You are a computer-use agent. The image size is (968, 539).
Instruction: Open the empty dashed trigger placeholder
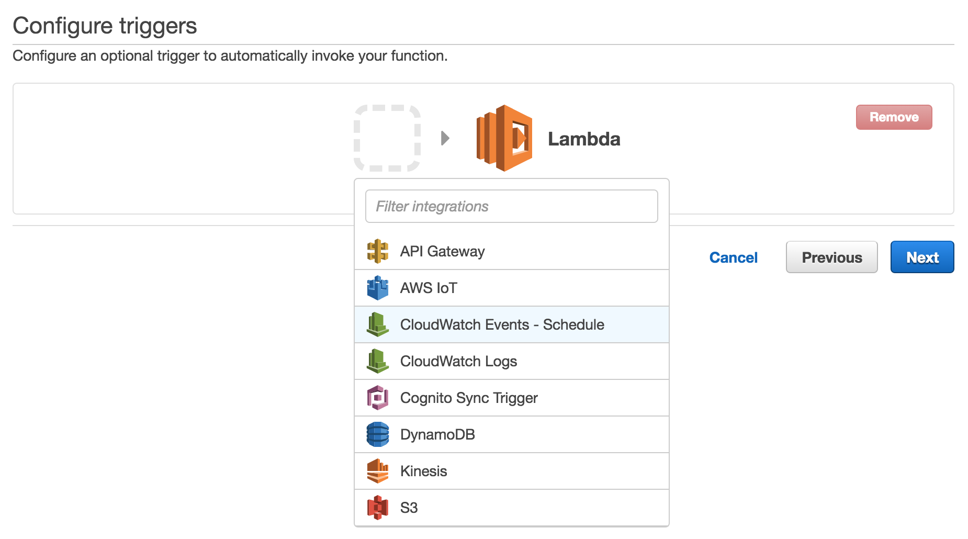387,138
